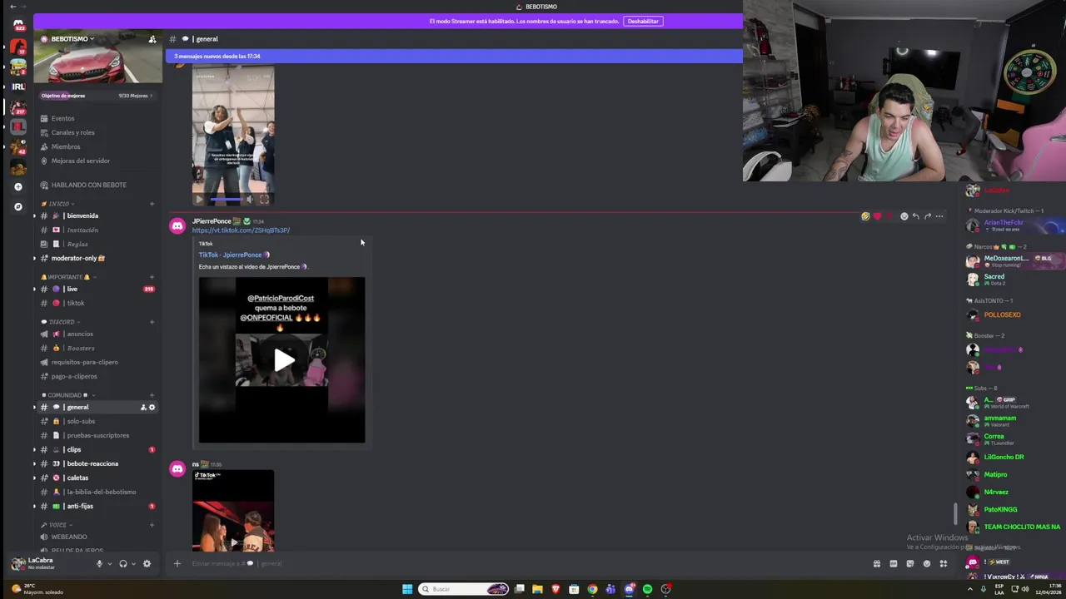Mute the microphone in user panel
Screen dimensions: 1066x599
(x=99, y=563)
